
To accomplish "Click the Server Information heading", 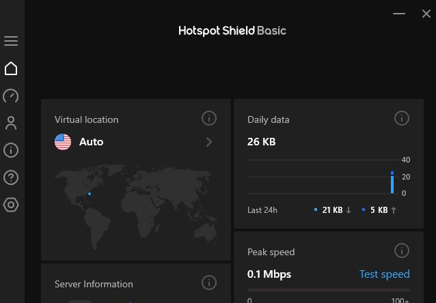I will tap(94, 284).
